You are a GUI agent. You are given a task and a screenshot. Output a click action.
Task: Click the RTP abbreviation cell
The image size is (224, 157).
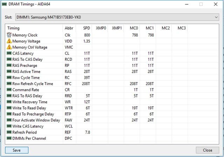pos(68,114)
